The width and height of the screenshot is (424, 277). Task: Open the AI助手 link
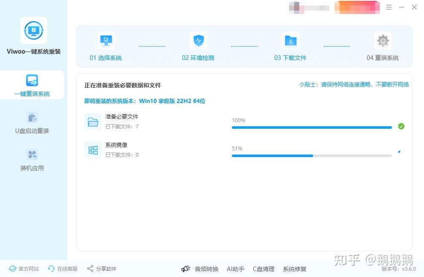pos(236,269)
